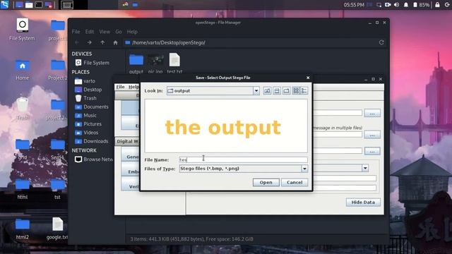Open Go menu in File Manager
The height and width of the screenshot is (254, 452).
point(119,32)
